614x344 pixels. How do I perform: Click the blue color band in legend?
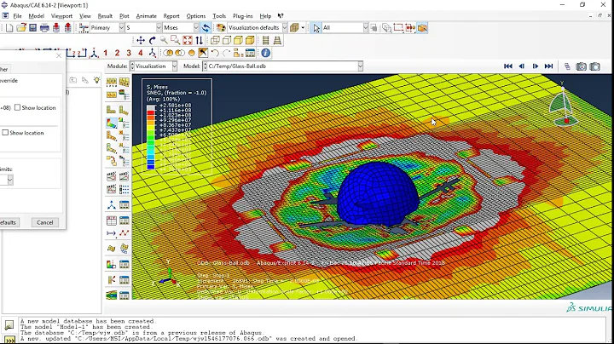click(x=151, y=167)
